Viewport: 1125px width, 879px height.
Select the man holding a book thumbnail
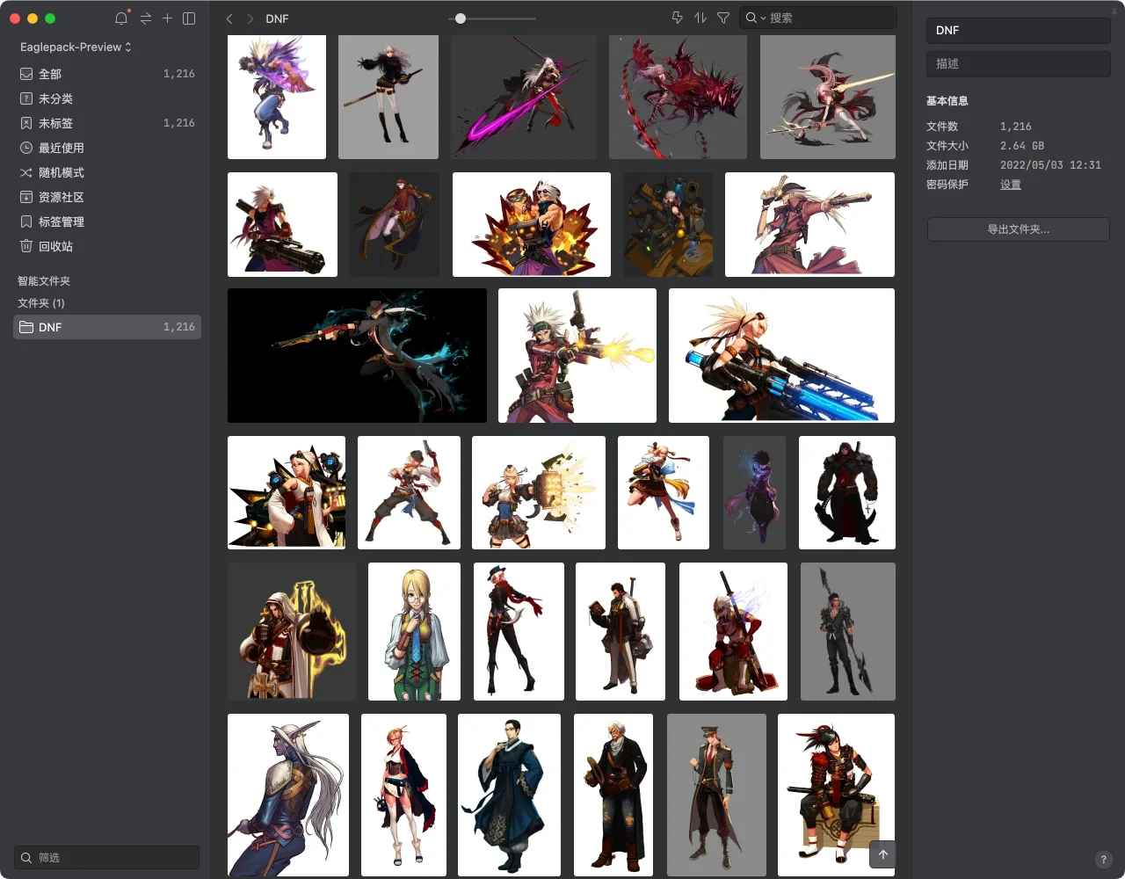pos(621,631)
